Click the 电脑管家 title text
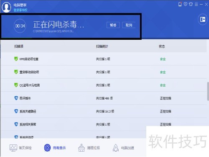The height and width of the screenshot is (157, 209). (x=20, y=5)
